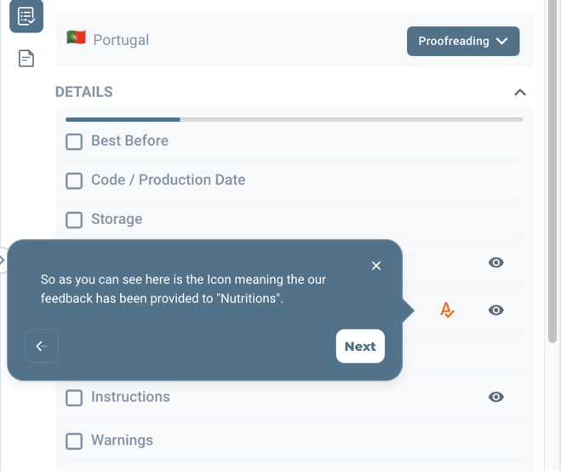The height and width of the screenshot is (471, 561).
Task: Click the details progress bar
Action: coord(294,120)
